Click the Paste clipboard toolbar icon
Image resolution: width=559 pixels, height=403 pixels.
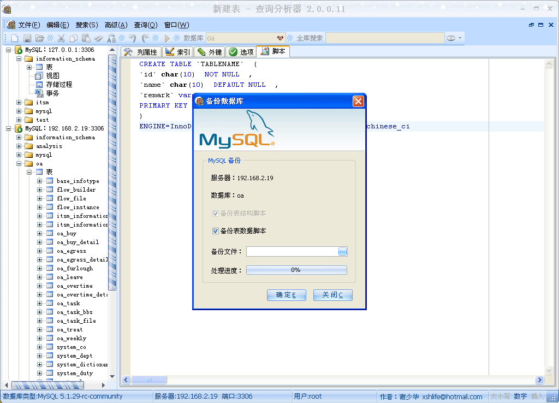click(x=86, y=38)
